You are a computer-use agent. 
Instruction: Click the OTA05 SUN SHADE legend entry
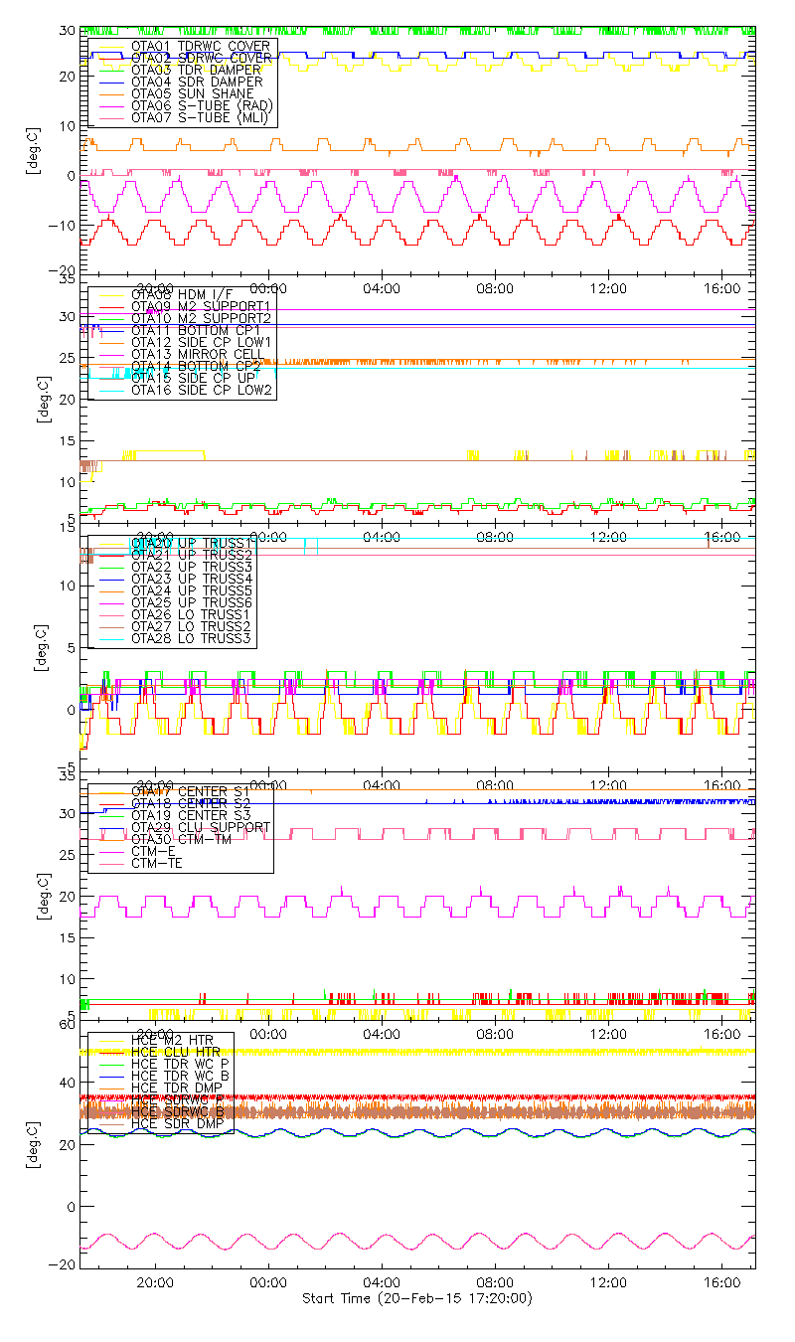click(191, 94)
